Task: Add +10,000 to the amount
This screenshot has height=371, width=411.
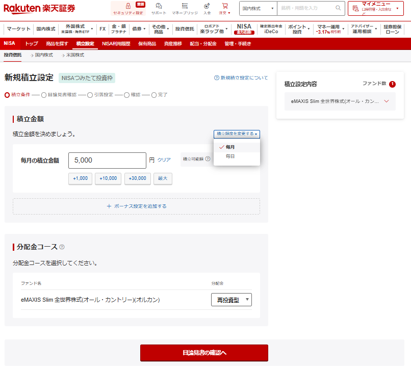Action: pyautogui.click(x=108, y=178)
